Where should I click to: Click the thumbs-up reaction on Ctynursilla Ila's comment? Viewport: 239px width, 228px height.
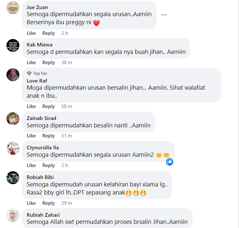point(170,162)
